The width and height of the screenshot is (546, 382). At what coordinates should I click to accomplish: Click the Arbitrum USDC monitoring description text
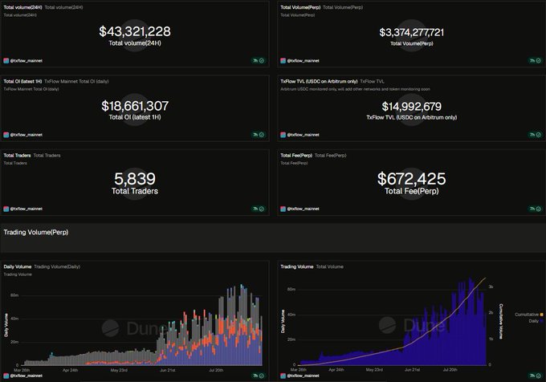click(355, 89)
